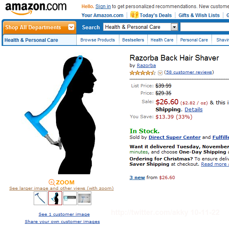Open the 58 customer reviews link
Viewport: 229px width, 225px height.
click(x=189, y=72)
